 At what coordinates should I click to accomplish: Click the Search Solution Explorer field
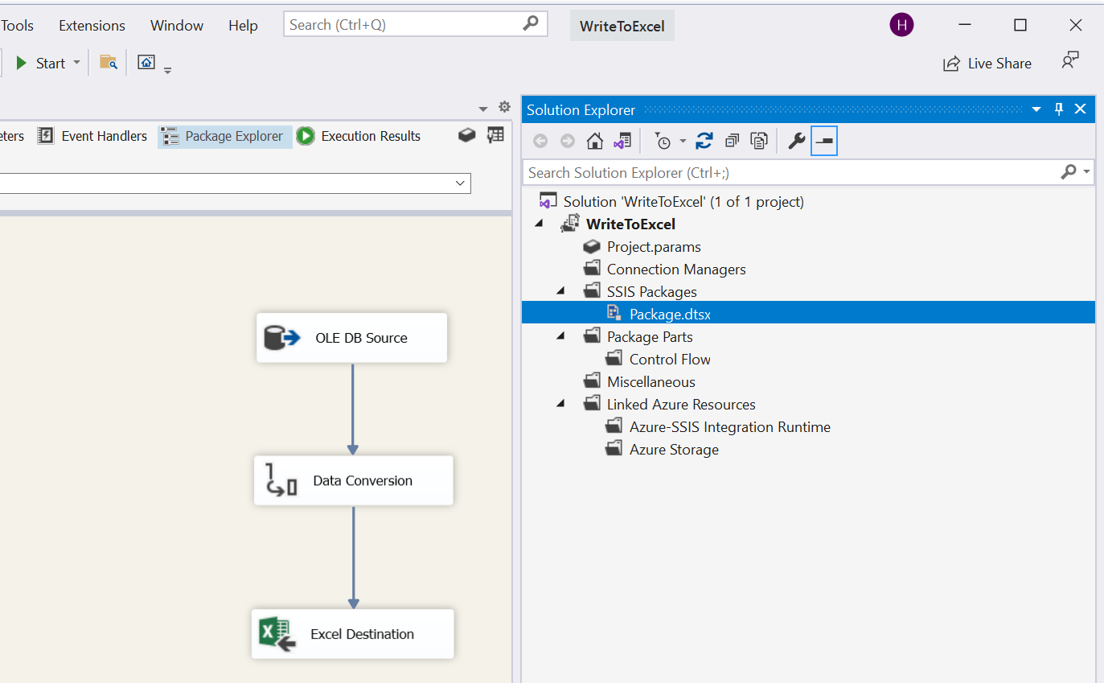[790, 172]
